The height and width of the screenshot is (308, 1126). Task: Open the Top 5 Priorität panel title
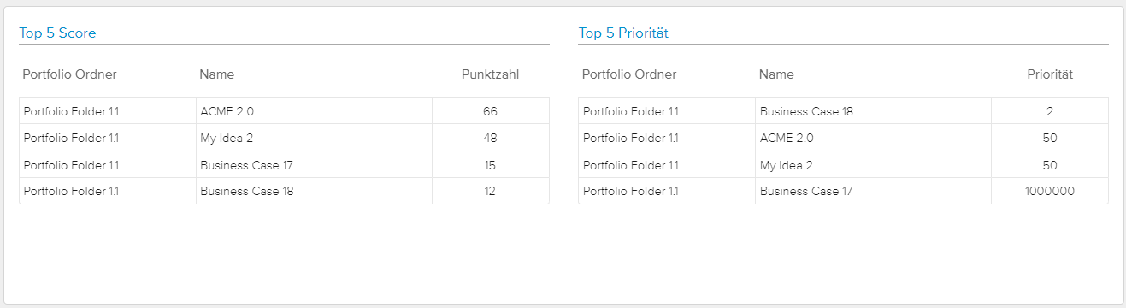[x=623, y=33]
